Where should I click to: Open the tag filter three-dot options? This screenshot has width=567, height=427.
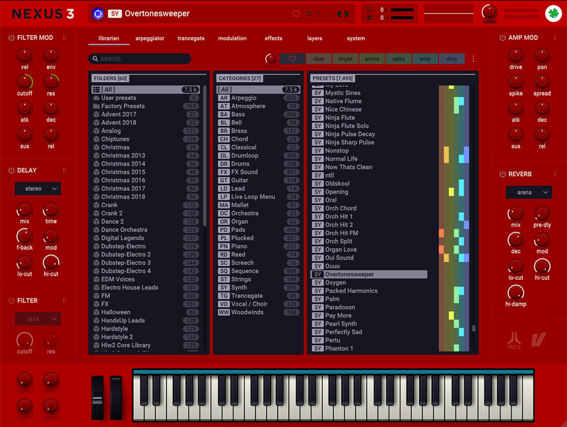473,59
